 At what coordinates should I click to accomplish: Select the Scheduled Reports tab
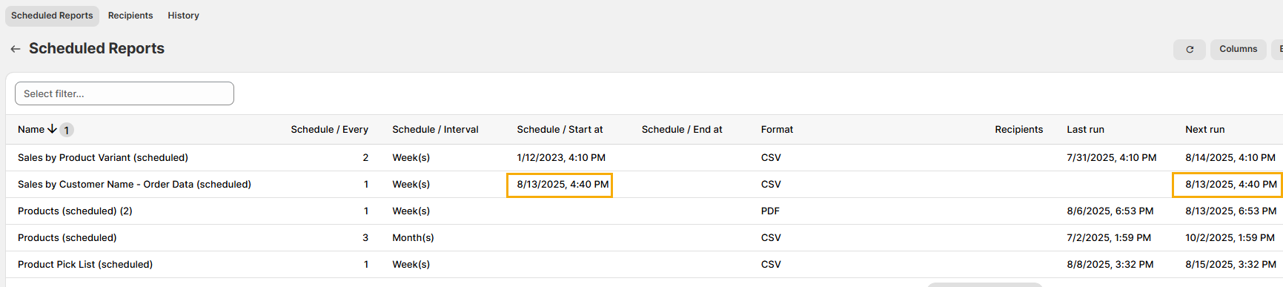pyautogui.click(x=52, y=16)
